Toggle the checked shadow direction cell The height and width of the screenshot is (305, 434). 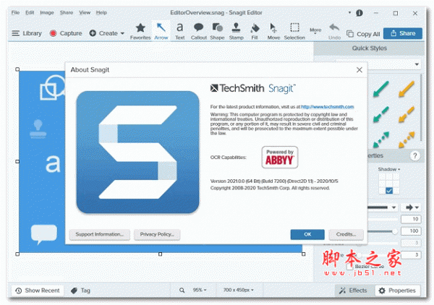pos(389,191)
